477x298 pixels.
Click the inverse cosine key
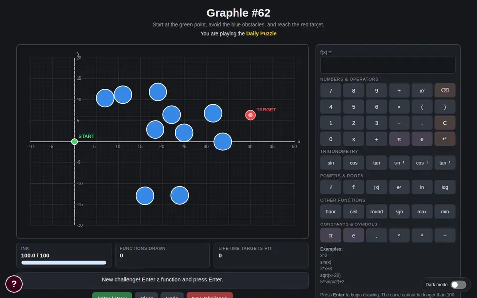[422, 163]
